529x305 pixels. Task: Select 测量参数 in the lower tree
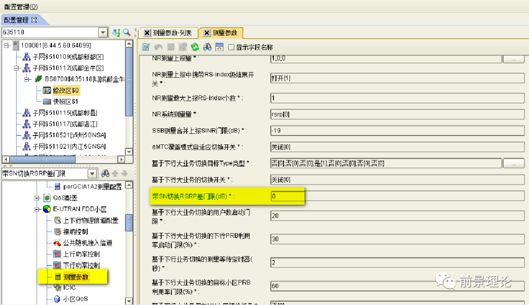pos(76,277)
